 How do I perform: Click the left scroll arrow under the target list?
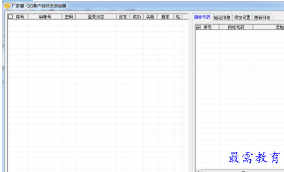[x=198, y=171]
